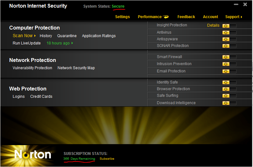
Task: Open Performance view
Action: coord(150,17)
